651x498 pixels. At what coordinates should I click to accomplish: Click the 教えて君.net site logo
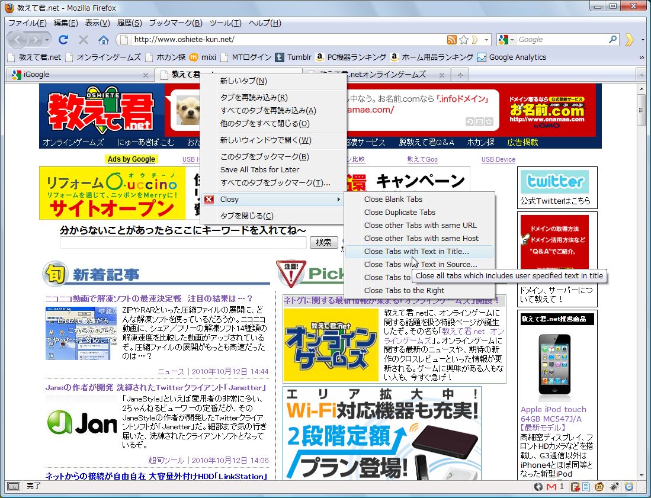tap(101, 110)
